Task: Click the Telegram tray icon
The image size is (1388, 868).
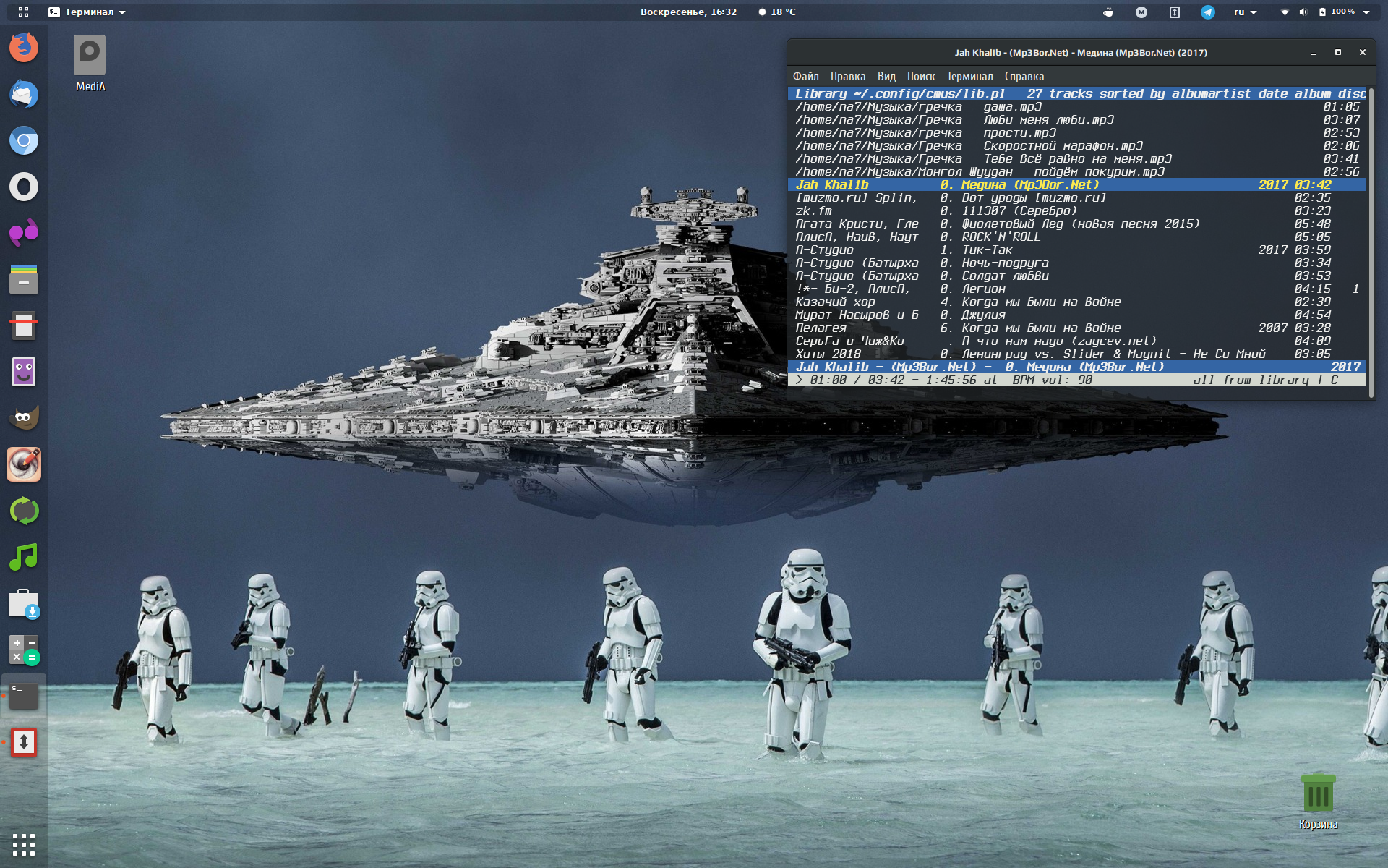Action: pos(1208,12)
